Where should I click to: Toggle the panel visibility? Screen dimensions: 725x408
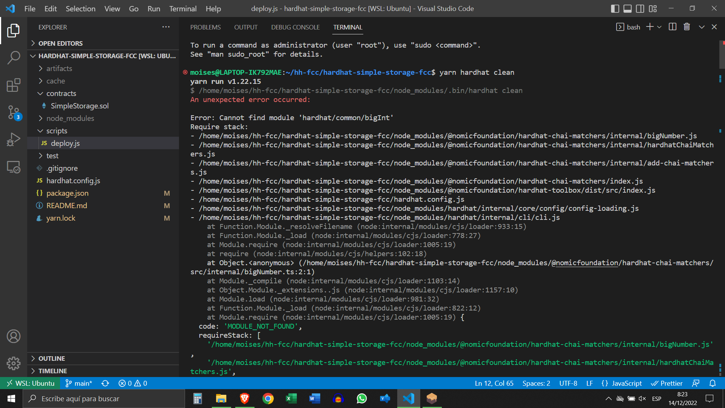[x=627, y=8]
